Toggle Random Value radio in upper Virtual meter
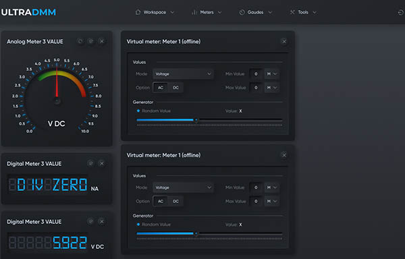The width and height of the screenshot is (405, 259). point(138,111)
